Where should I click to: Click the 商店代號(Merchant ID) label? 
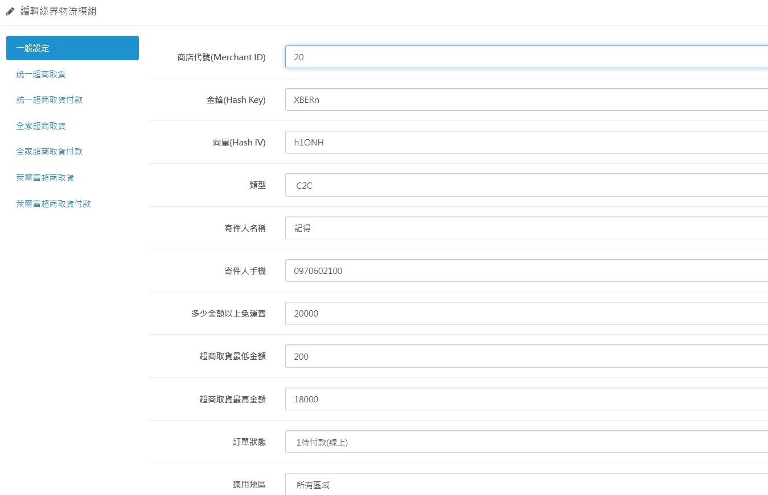point(221,57)
